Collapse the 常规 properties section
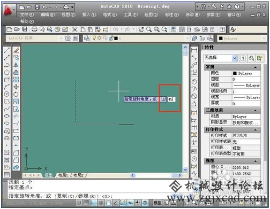The image size is (270, 209). (256, 67)
